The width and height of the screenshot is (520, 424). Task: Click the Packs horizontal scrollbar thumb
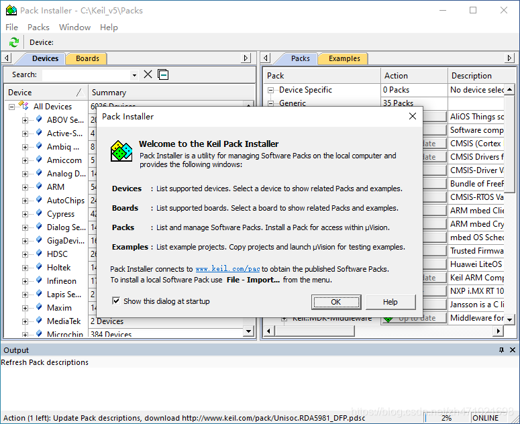point(314,331)
